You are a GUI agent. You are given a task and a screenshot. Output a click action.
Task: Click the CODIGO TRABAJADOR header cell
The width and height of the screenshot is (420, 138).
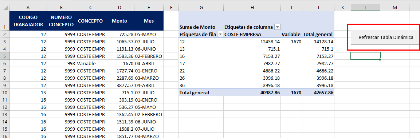pyautogui.click(x=28, y=21)
